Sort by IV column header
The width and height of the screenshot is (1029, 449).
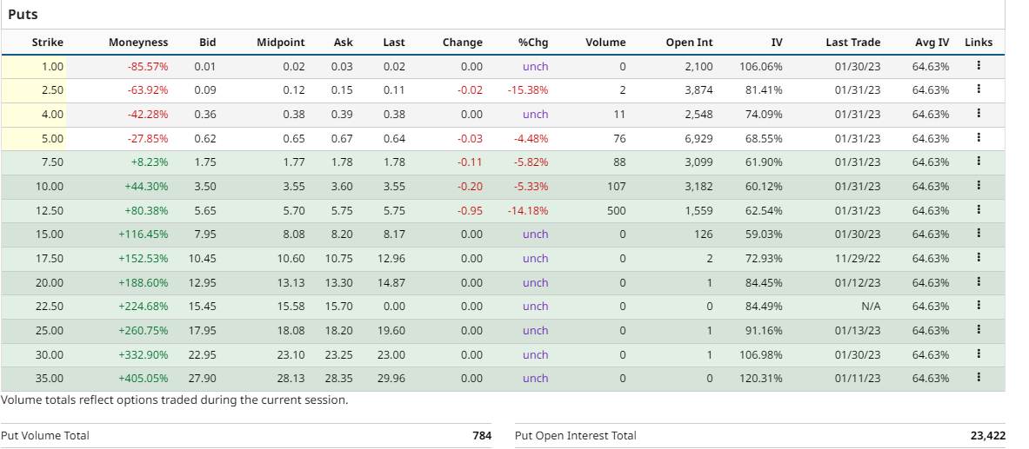click(777, 43)
